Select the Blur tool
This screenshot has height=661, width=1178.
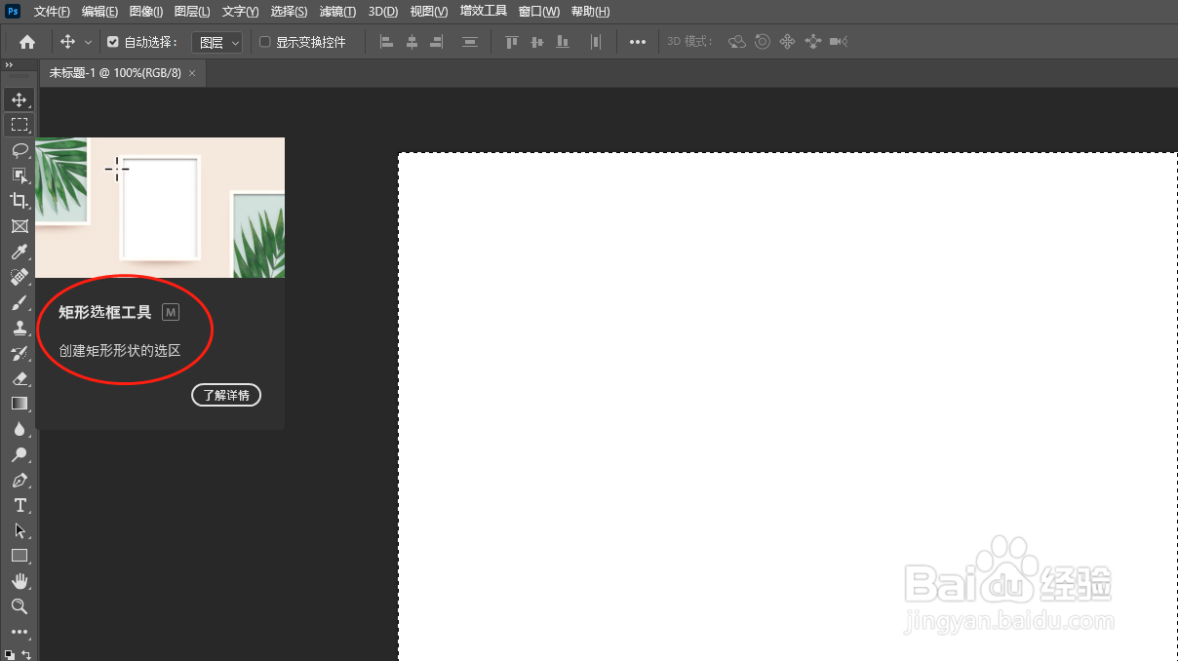tap(19, 429)
